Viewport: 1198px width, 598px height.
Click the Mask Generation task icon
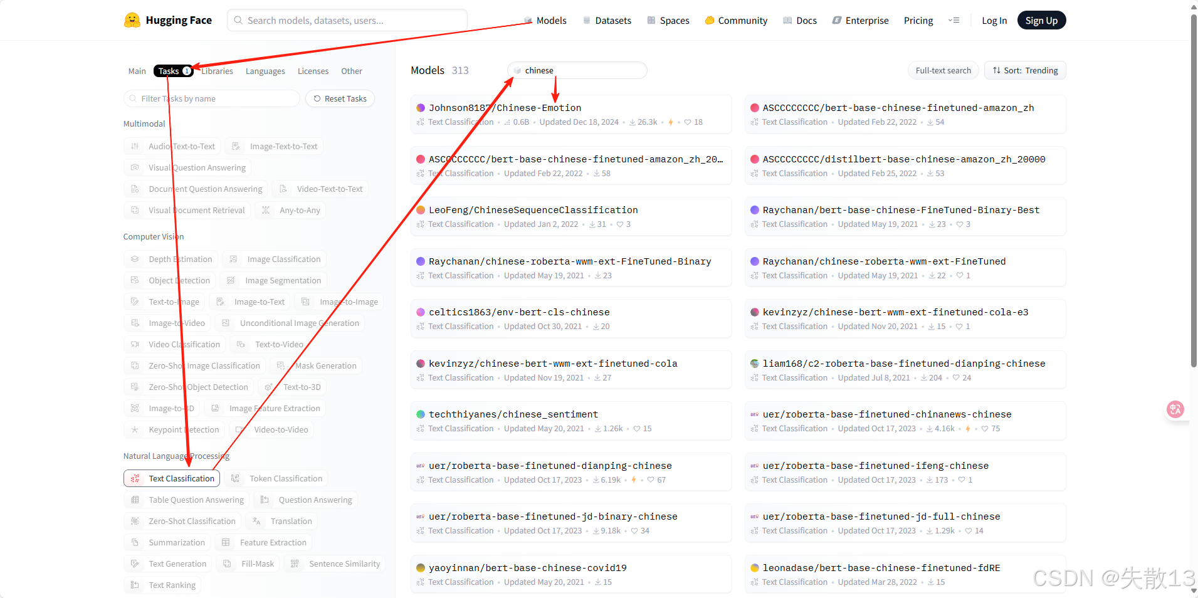tap(281, 365)
